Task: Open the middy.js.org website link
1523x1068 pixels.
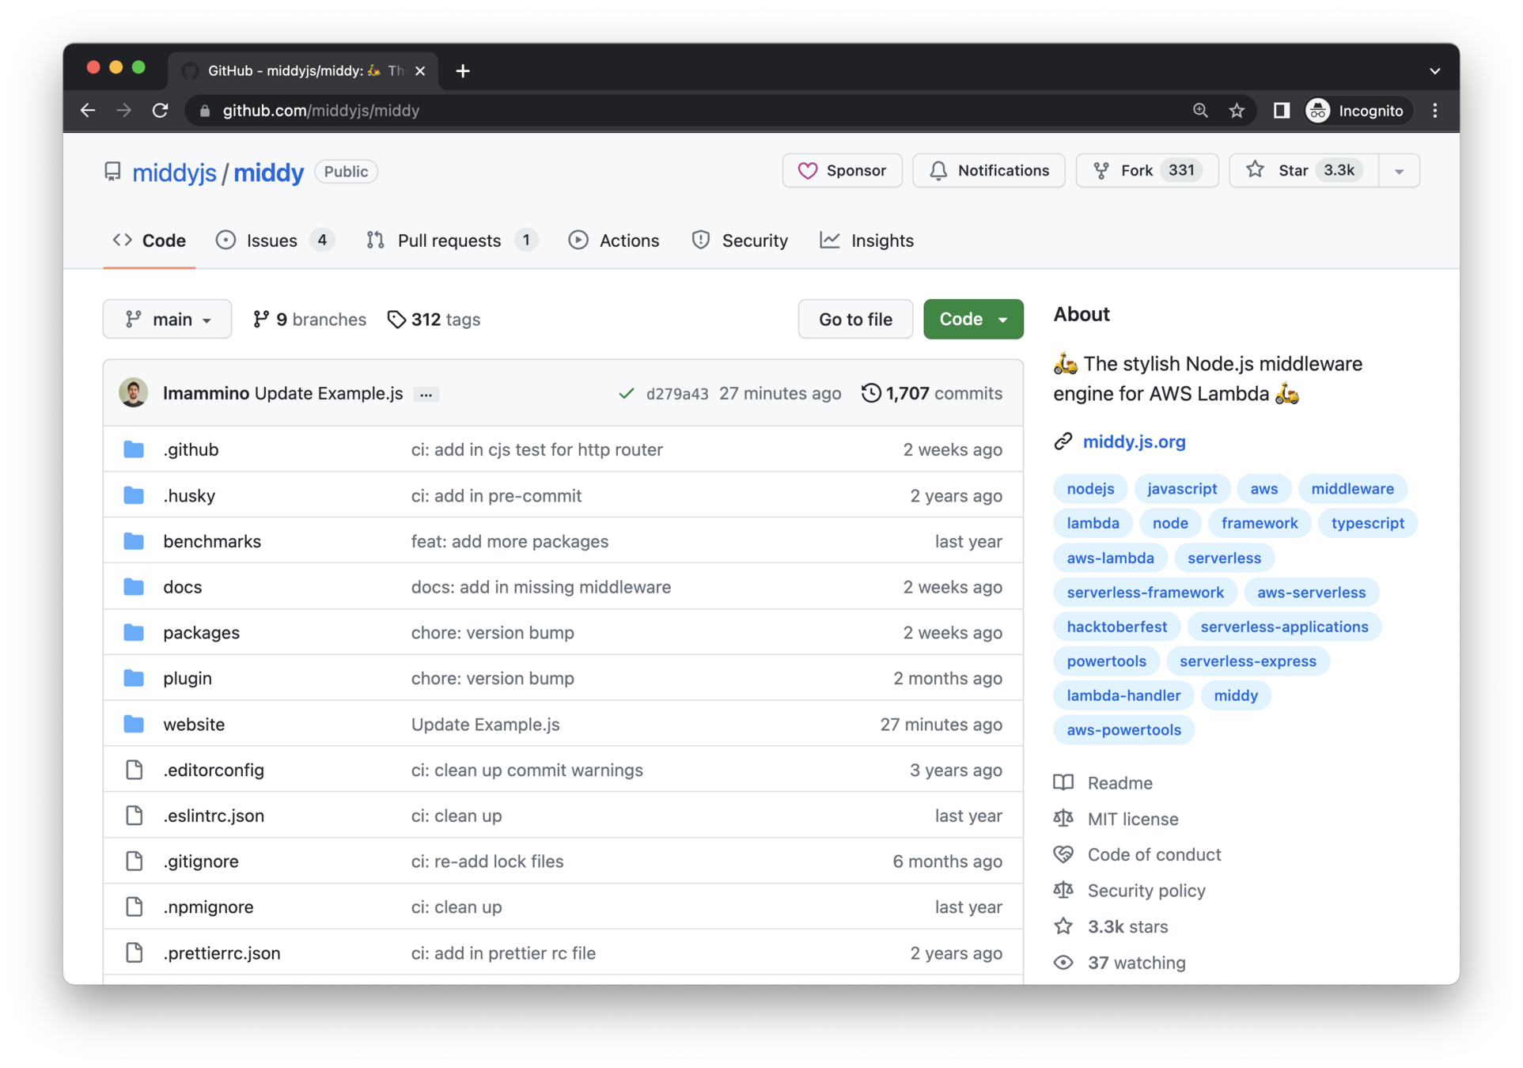Action: (x=1133, y=442)
